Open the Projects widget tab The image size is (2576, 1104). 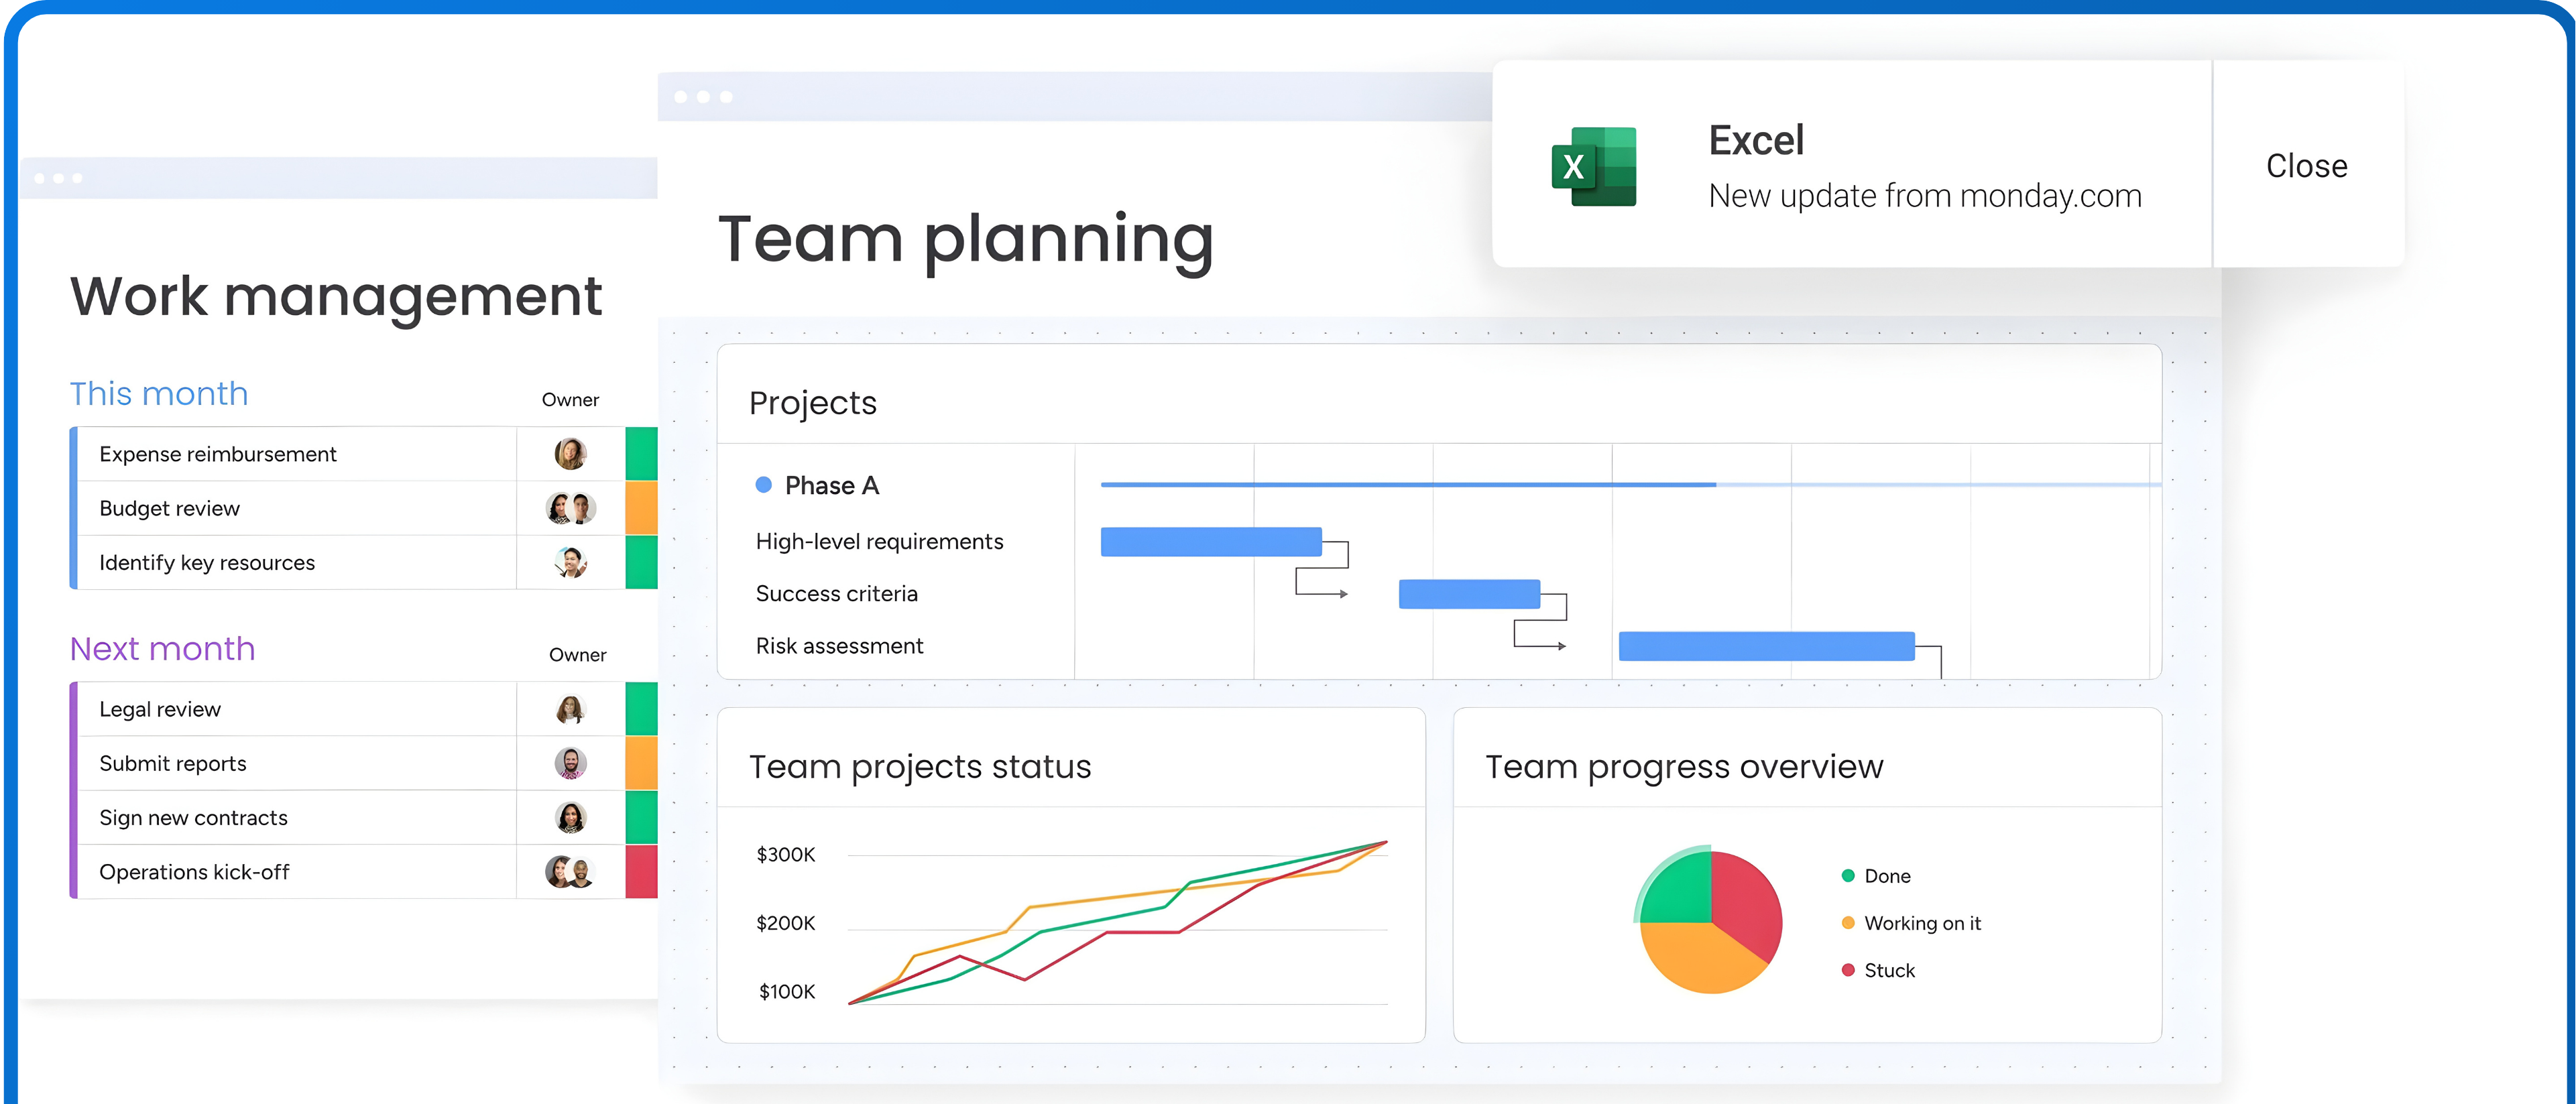tap(812, 403)
